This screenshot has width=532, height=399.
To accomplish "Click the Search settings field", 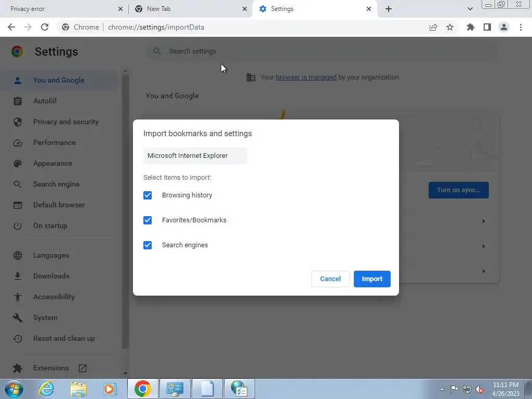I will (322, 51).
